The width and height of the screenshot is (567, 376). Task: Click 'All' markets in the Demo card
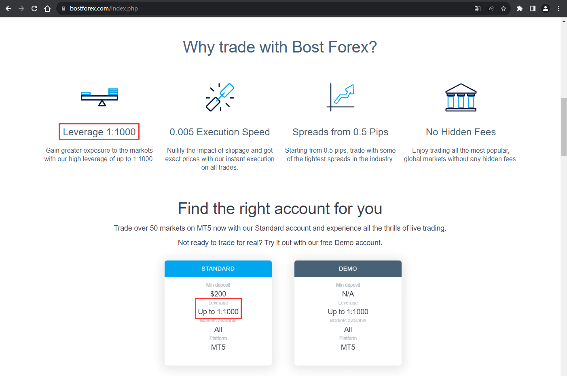pyautogui.click(x=348, y=330)
